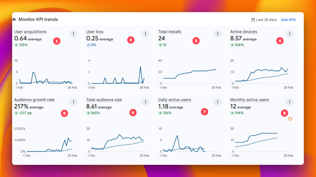The width and height of the screenshot is (316, 177).
Task: Click the Total installs metric title
Action: (x=170, y=32)
